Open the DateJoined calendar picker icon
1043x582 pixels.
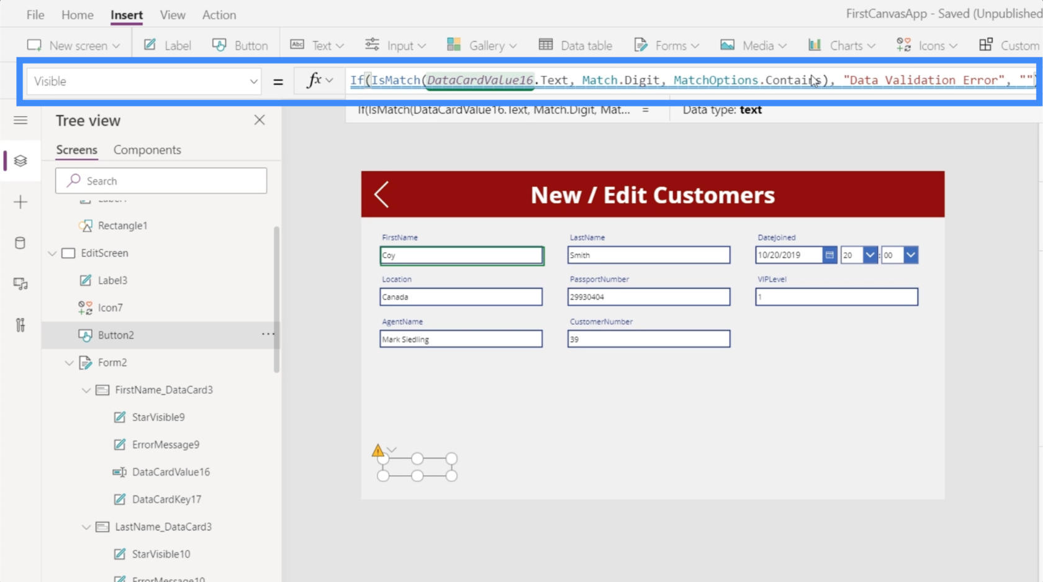829,255
